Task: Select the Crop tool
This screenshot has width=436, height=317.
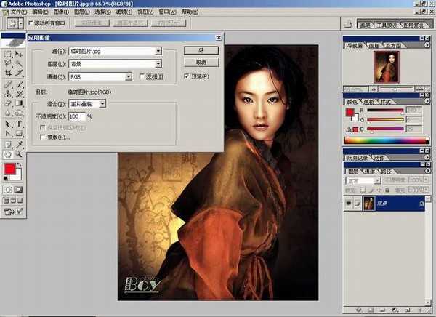Action: click(8, 73)
